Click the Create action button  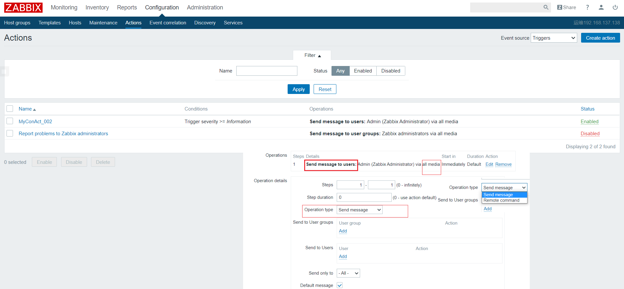(x=600, y=38)
